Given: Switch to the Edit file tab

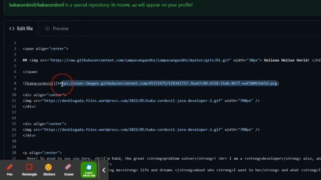Looking at the screenshot, I should click(x=21, y=28).
